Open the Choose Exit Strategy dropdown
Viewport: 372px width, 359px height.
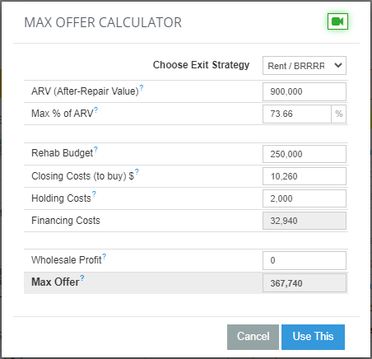(305, 66)
